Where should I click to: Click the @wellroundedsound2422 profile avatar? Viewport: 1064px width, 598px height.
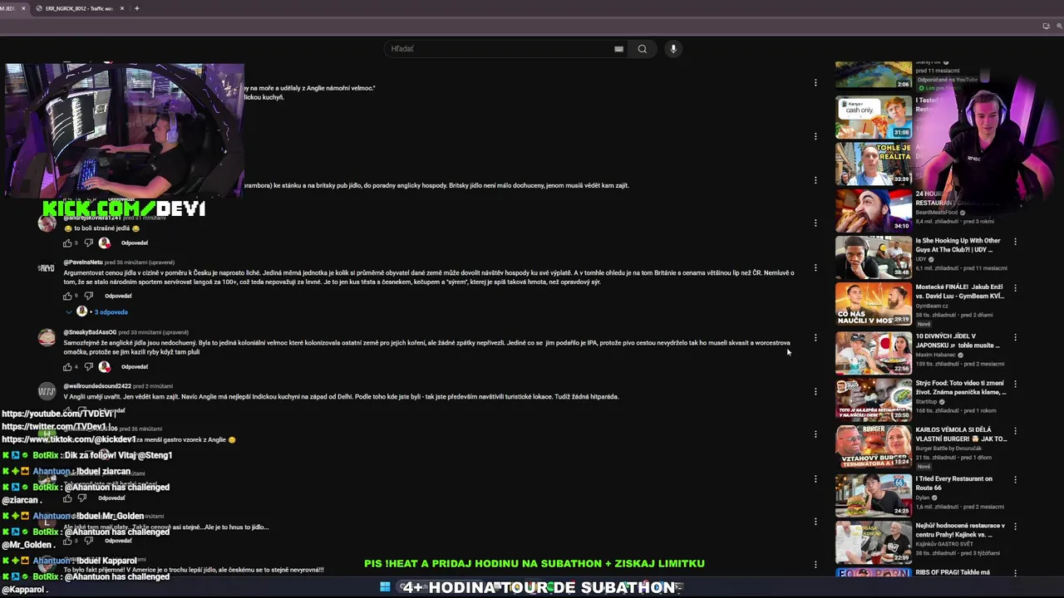pyautogui.click(x=47, y=391)
